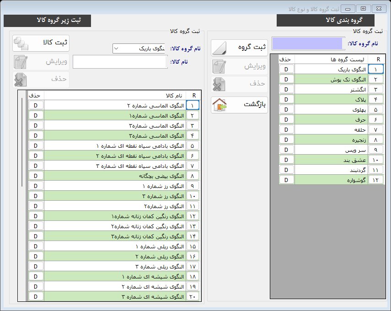
Task: Maximize the ثبت گروه کالا window
Action: click(x=363, y=9)
